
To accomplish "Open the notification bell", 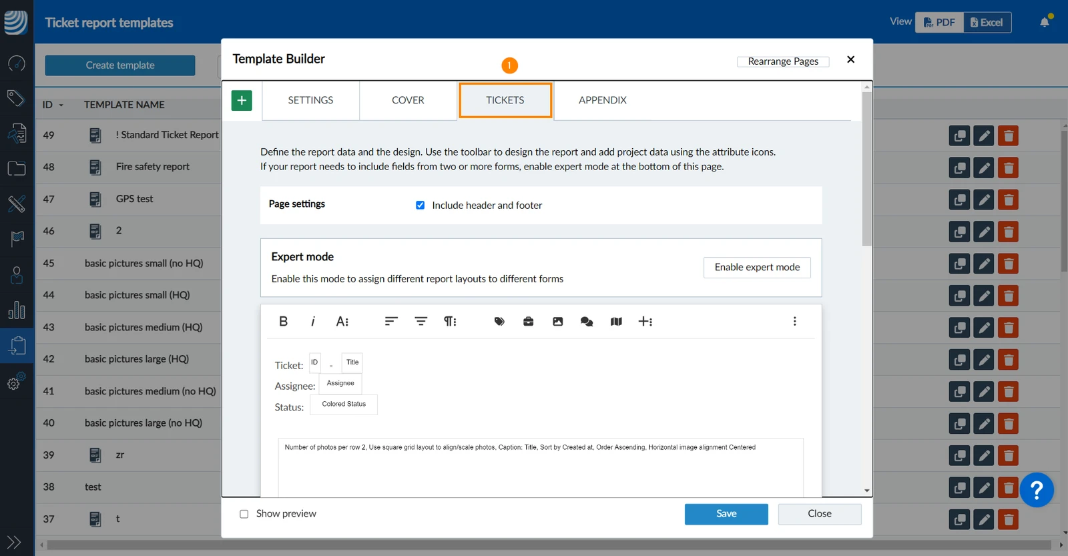I will click(x=1045, y=22).
